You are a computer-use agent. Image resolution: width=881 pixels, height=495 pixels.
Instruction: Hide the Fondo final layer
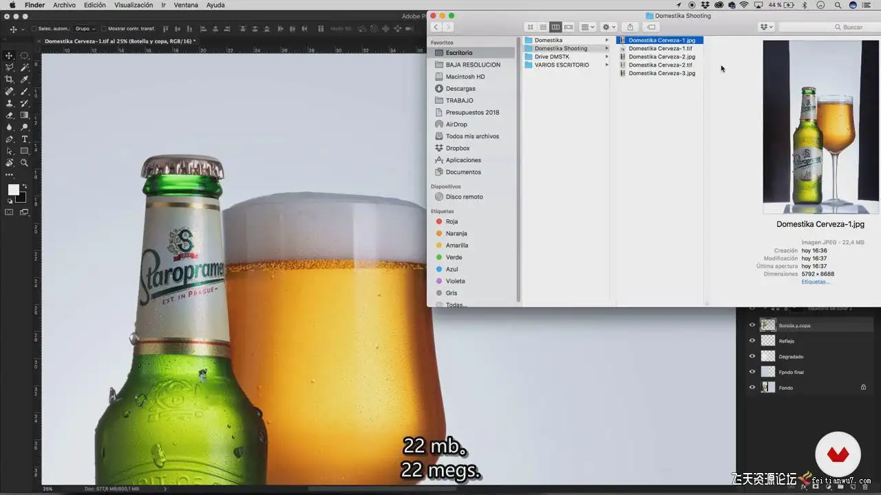[x=752, y=372]
